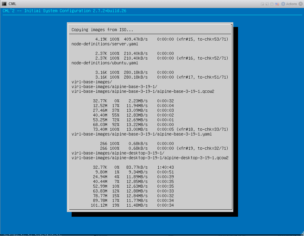Click the alpine-desktop-3-19-1.qcow2 file line
Viewport: 304px width, 236px height.
[150, 158]
